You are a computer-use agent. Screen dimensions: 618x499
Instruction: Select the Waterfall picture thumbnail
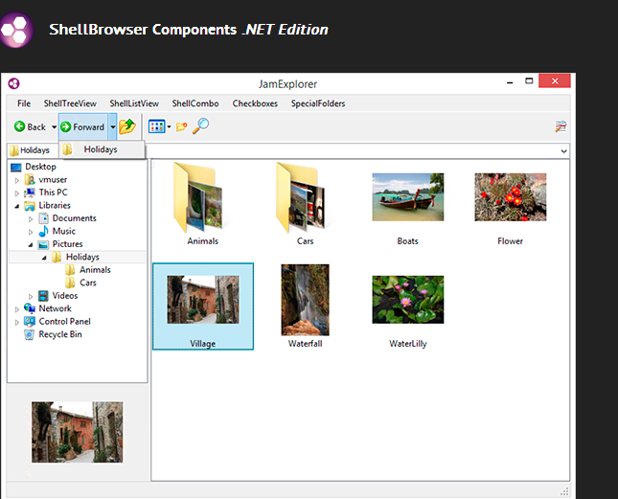tap(305, 300)
